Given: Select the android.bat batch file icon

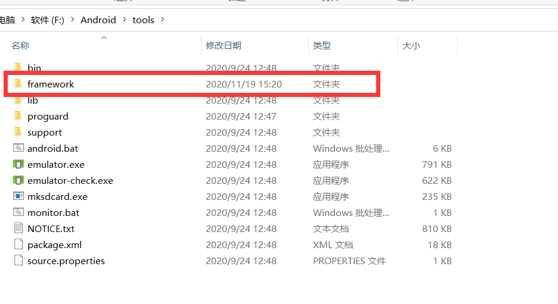Looking at the screenshot, I should coord(18,148).
